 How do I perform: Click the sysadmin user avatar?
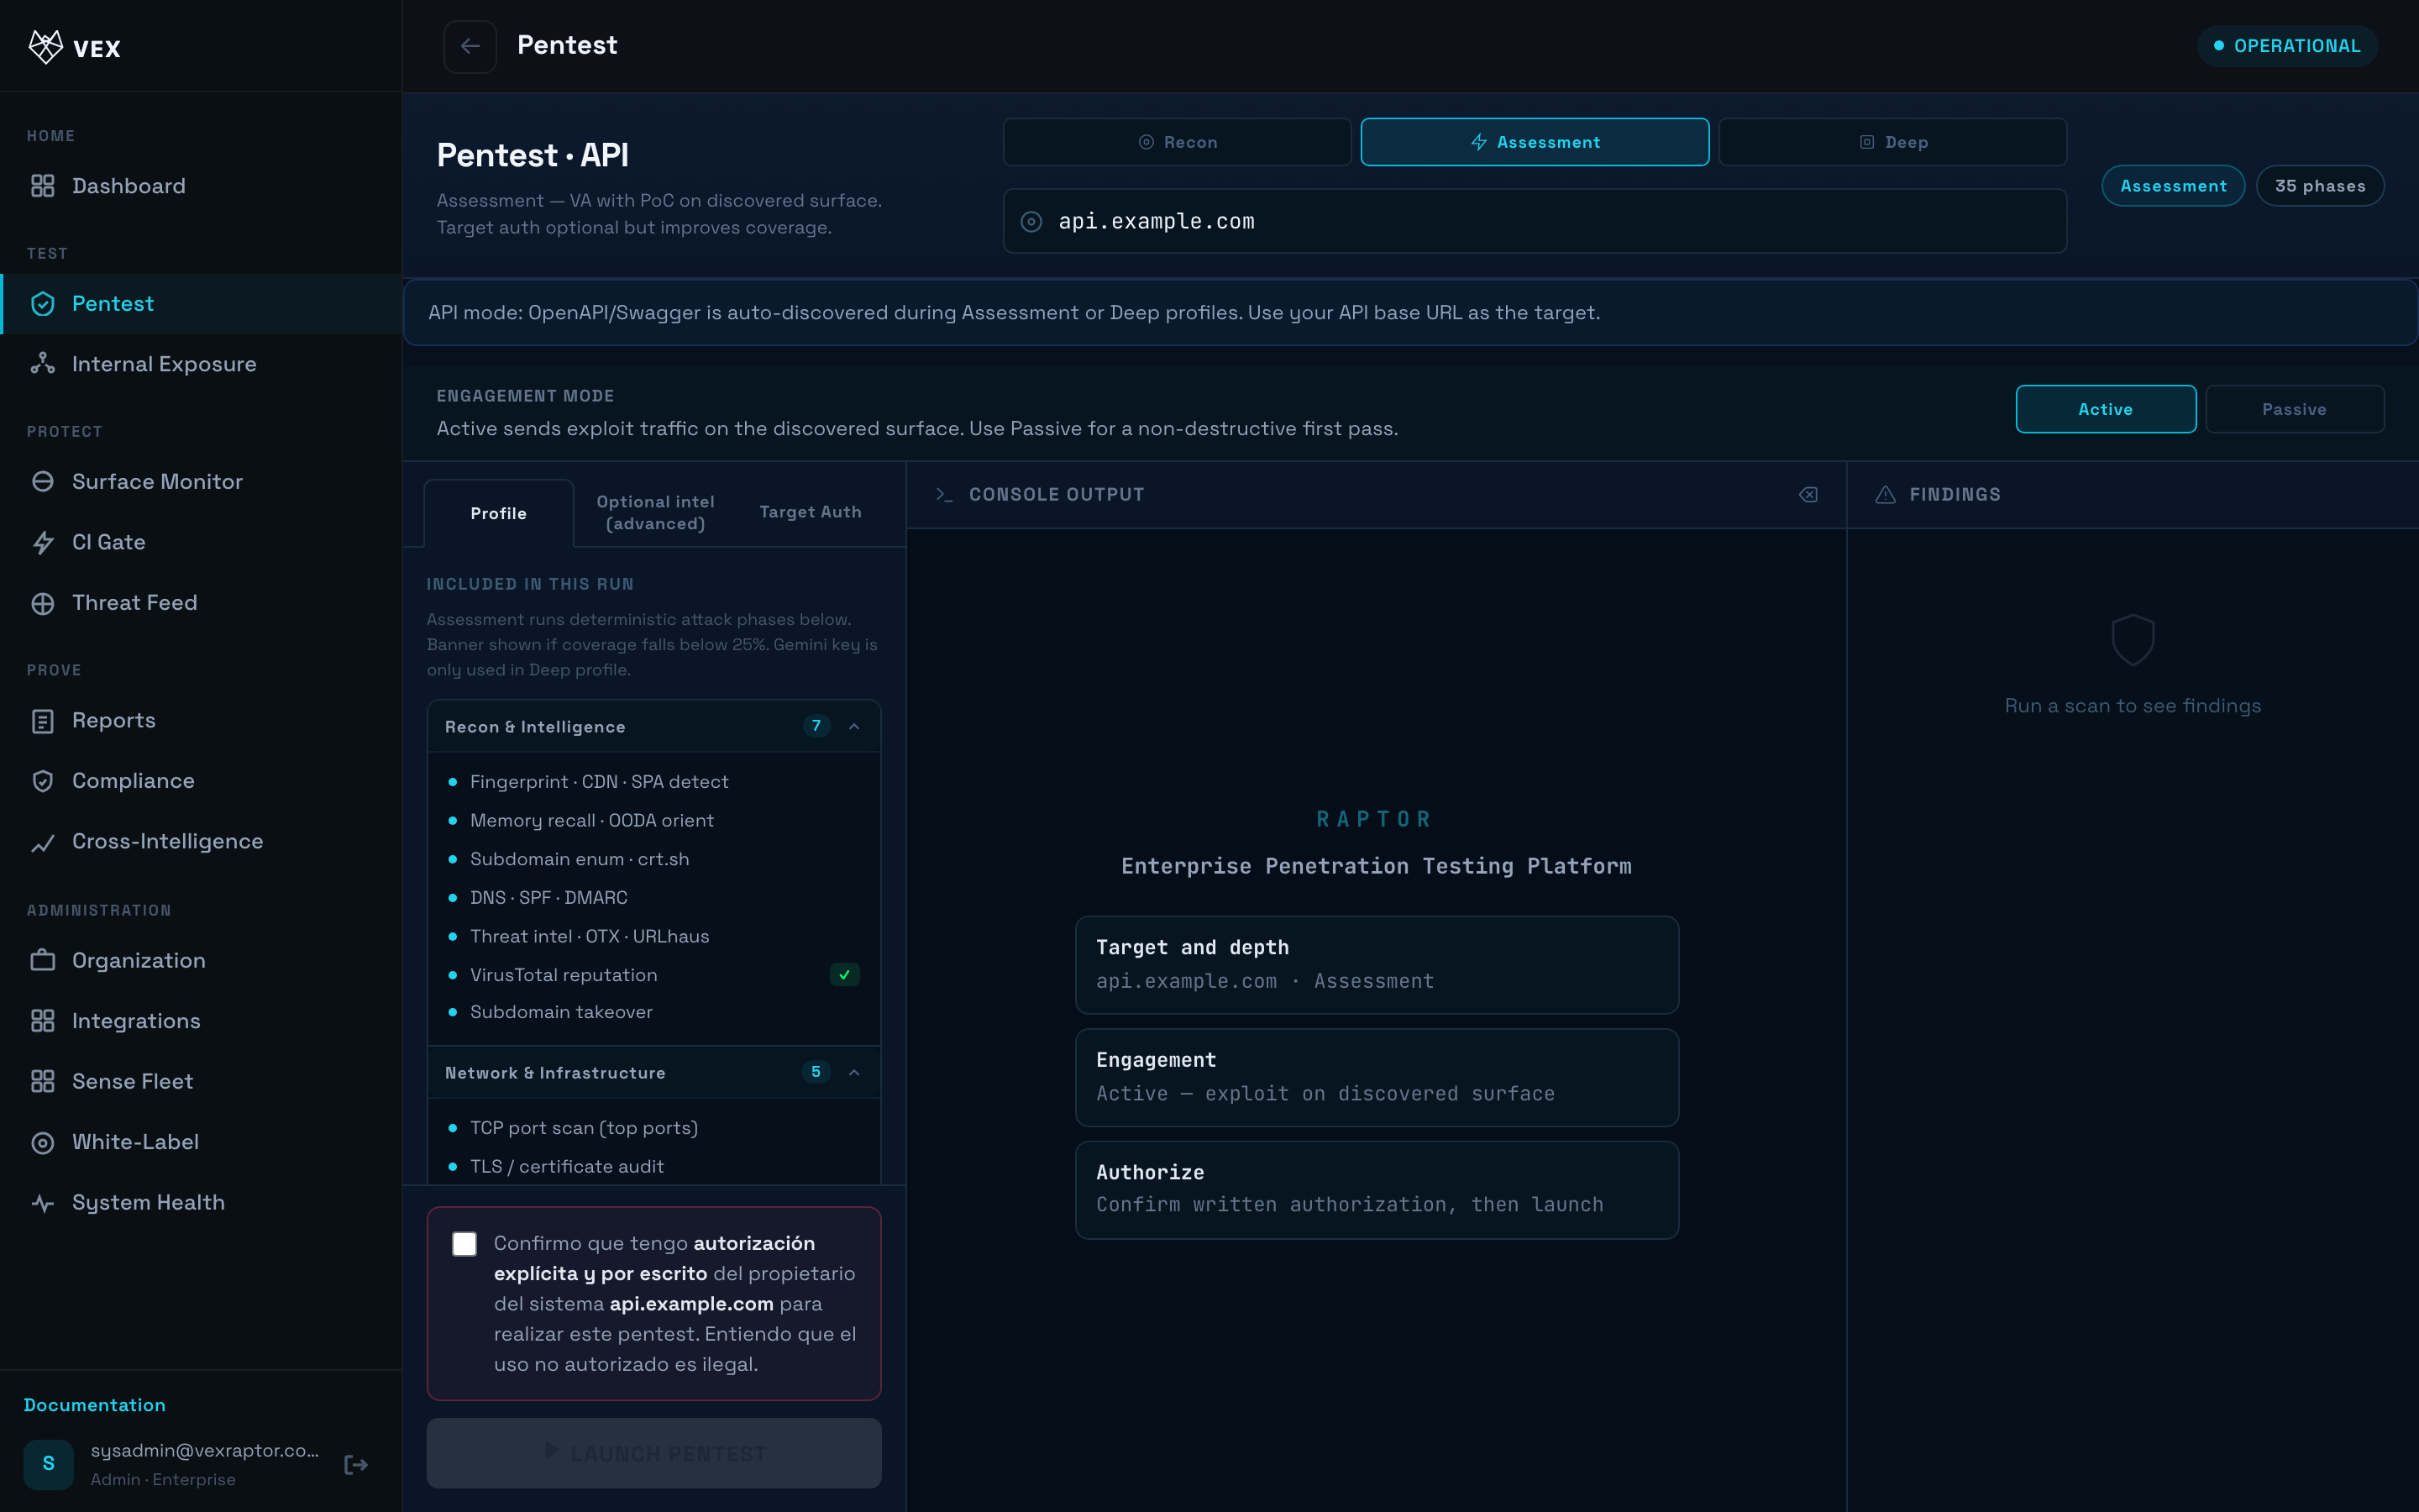tap(48, 1464)
